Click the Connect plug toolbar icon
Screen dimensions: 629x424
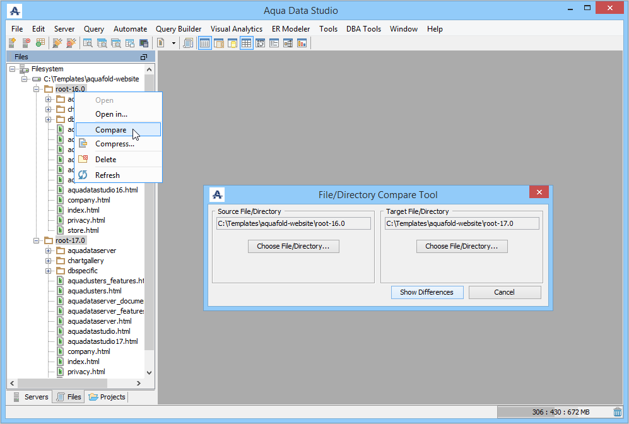(57, 43)
